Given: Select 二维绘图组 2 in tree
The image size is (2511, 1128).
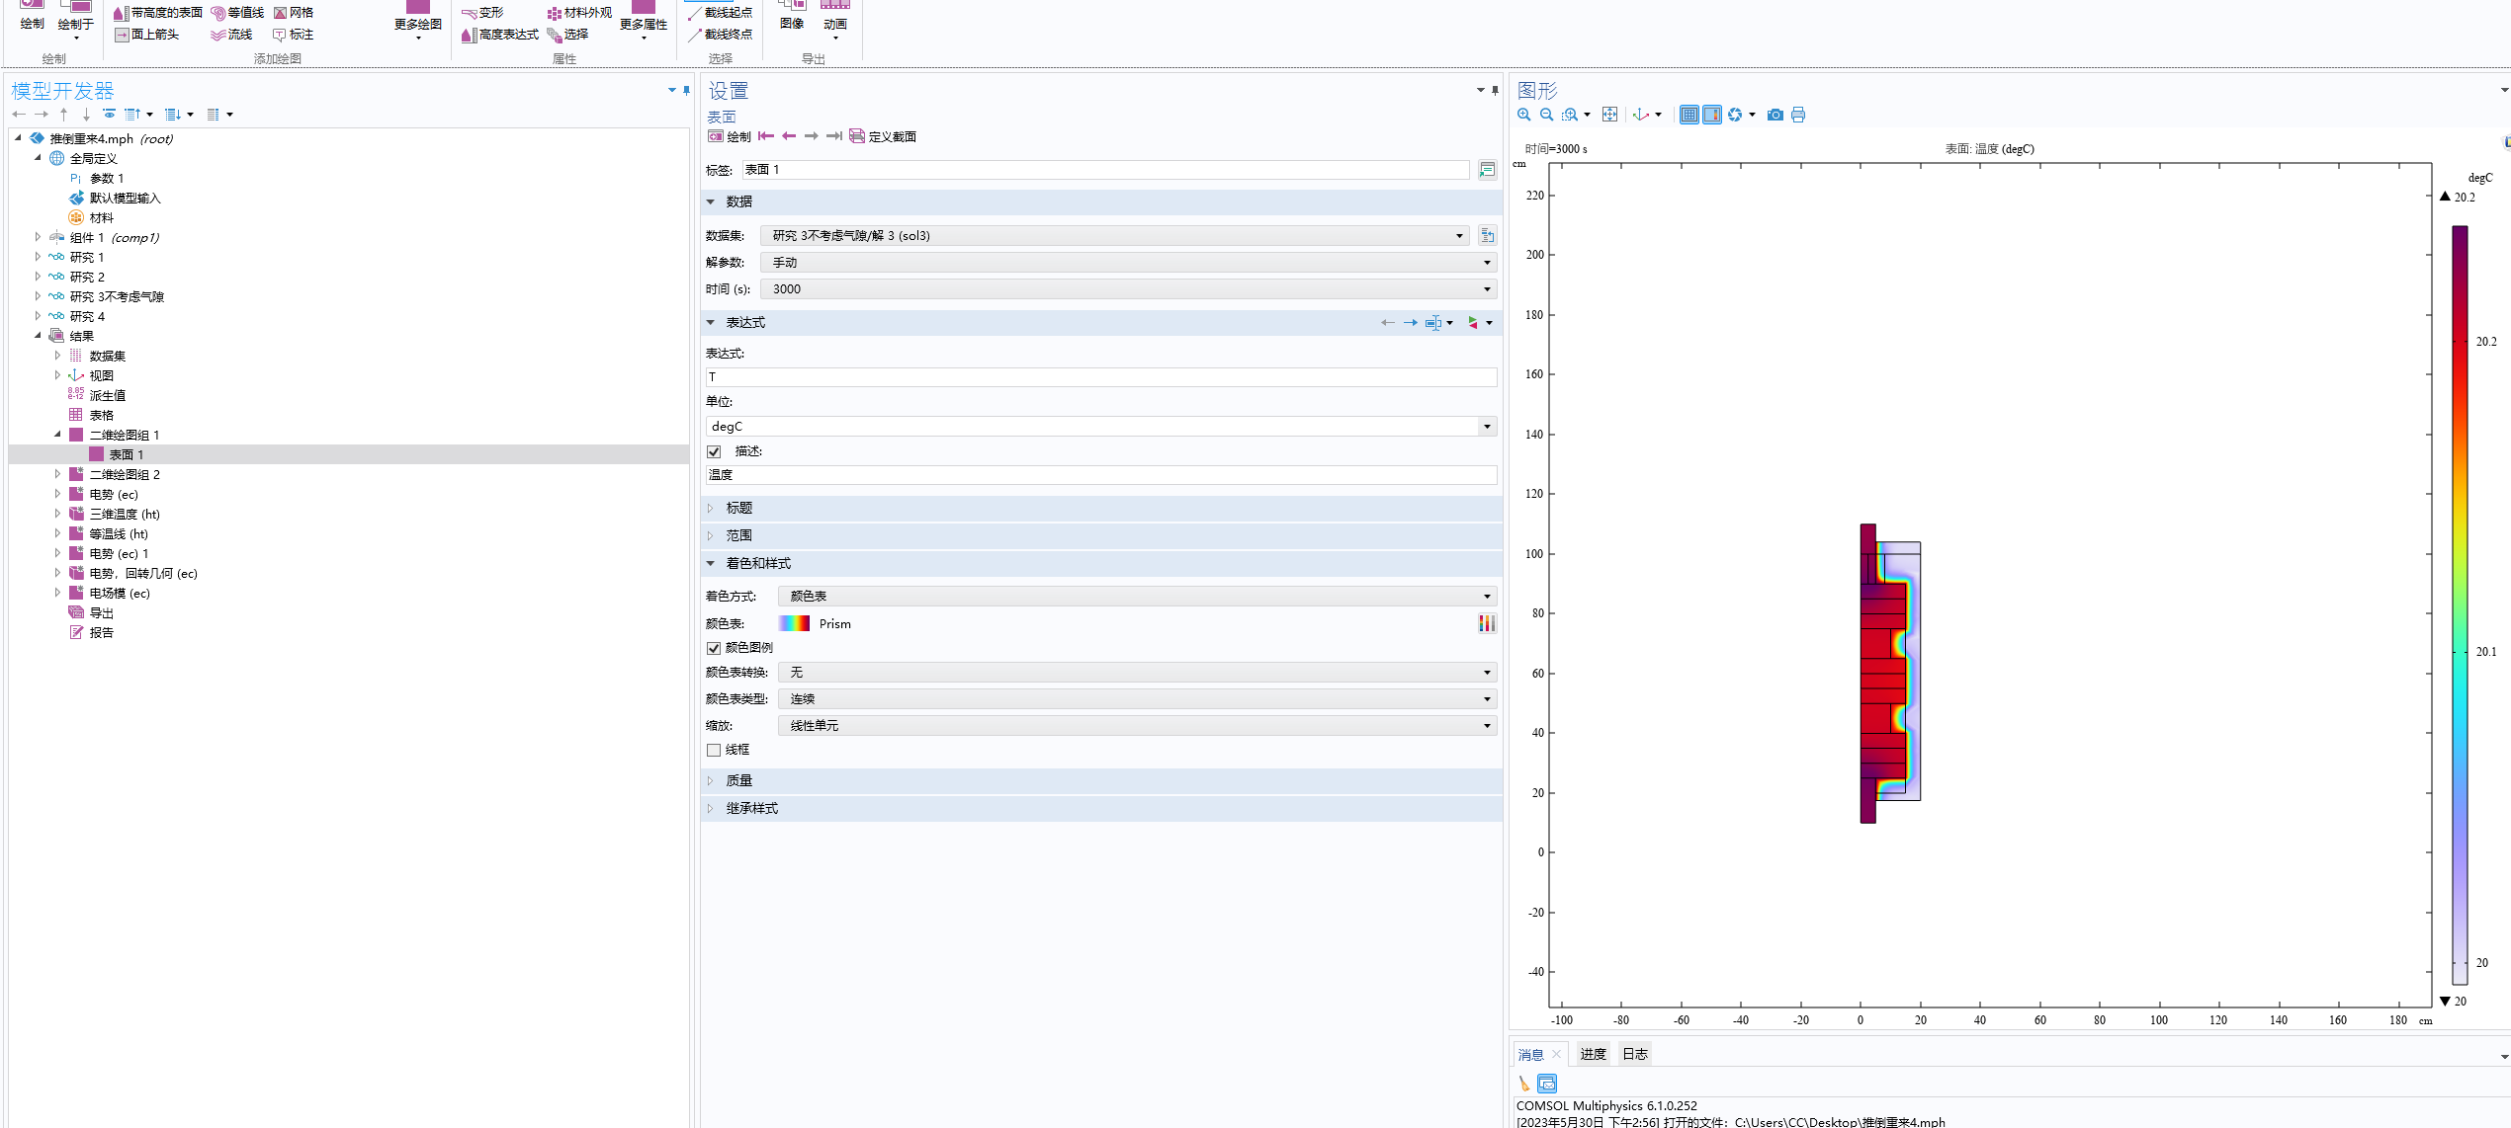Looking at the screenshot, I should pos(125,475).
